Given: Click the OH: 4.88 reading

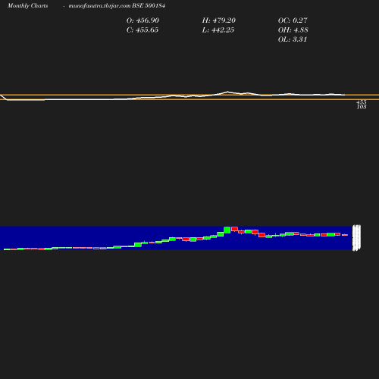Looking at the screenshot, I should [x=293, y=30].
